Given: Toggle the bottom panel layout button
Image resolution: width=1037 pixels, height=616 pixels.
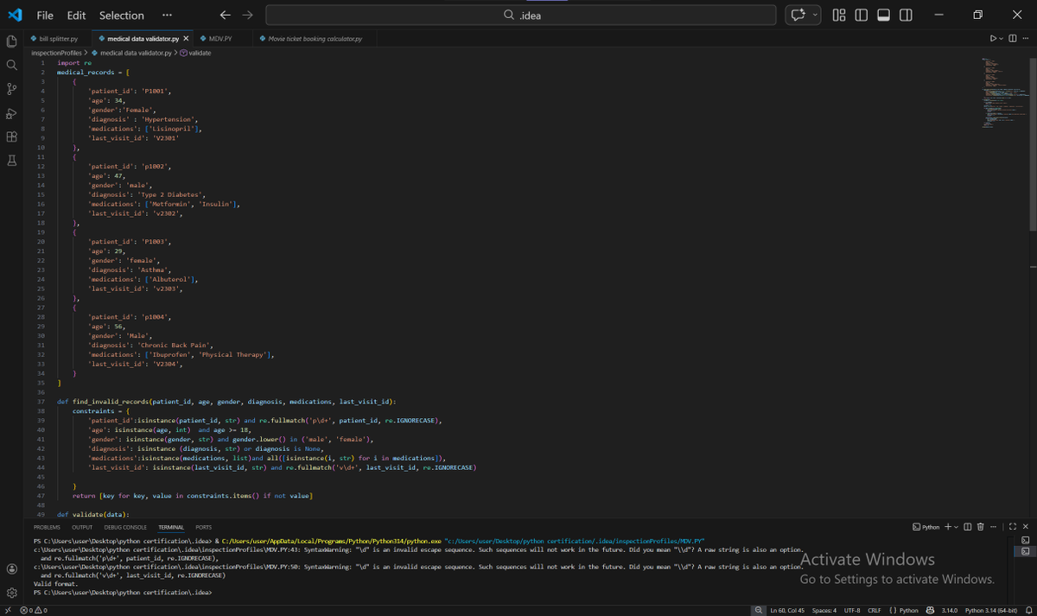Looking at the screenshot, I should click(x=883, y=16).
